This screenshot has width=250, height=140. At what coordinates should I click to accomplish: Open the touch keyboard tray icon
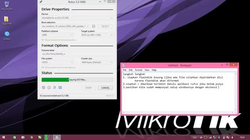[x=195, y=137]
